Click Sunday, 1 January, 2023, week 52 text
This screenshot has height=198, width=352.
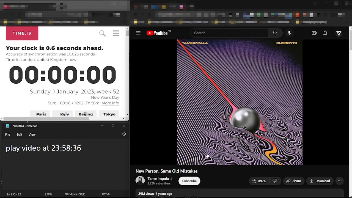(74, 92)
